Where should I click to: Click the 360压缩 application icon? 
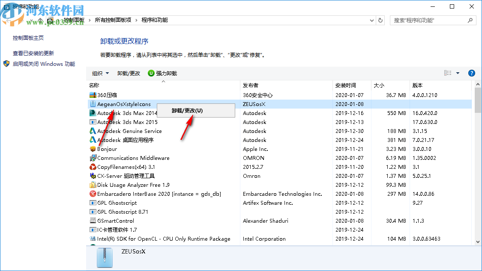92,94
